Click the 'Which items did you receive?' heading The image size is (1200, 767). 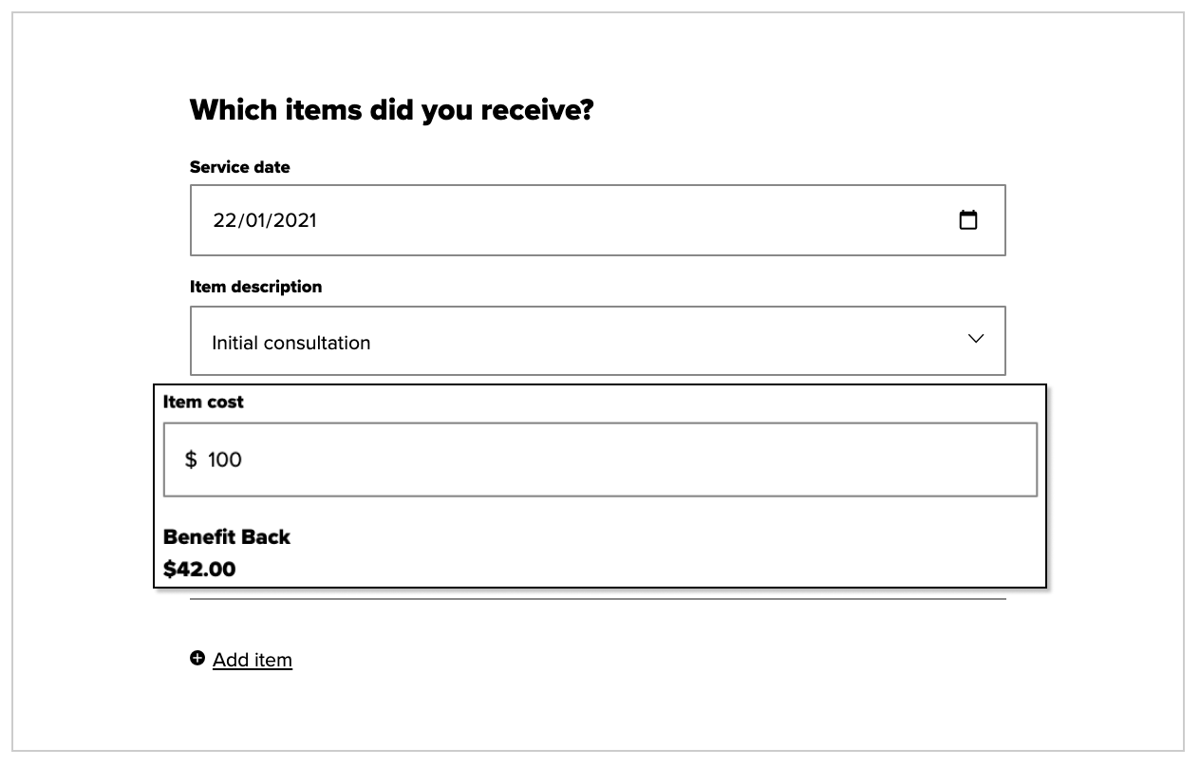pos(391,110)
